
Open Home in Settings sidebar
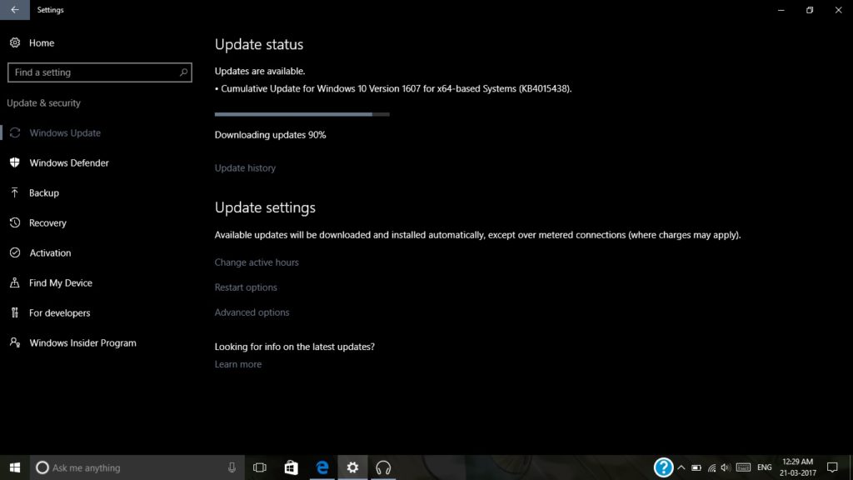tap(42, 43)
